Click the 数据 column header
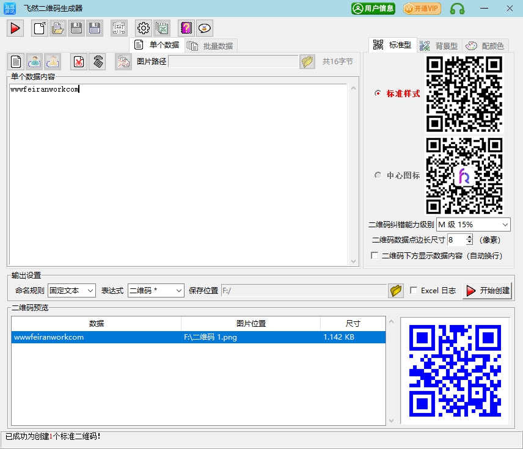Screen dimensions: 523x449 coord(97,323)
